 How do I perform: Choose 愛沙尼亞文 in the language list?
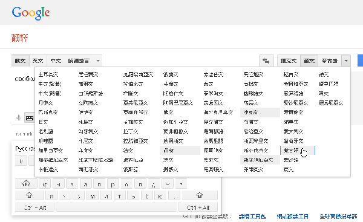click(296, 103)
